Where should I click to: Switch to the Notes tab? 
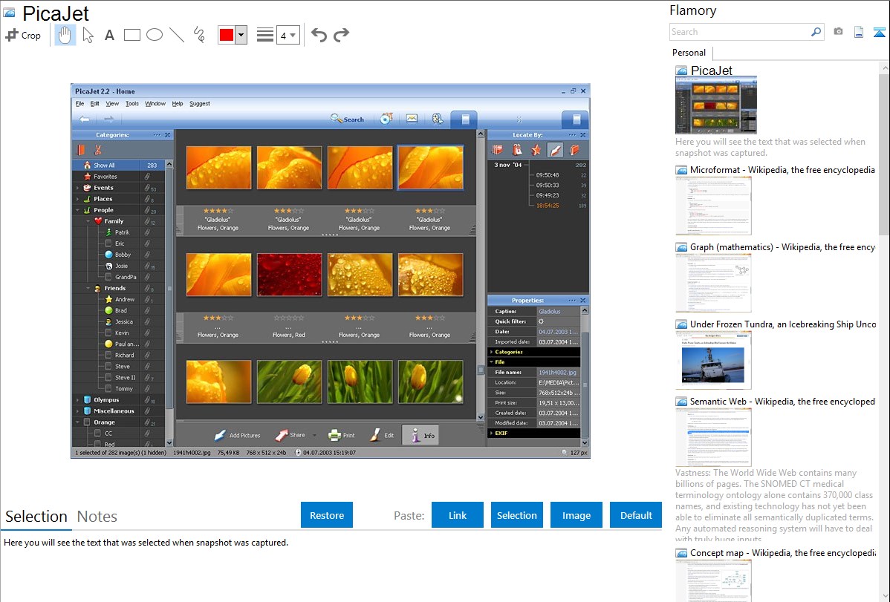[97, 517]
